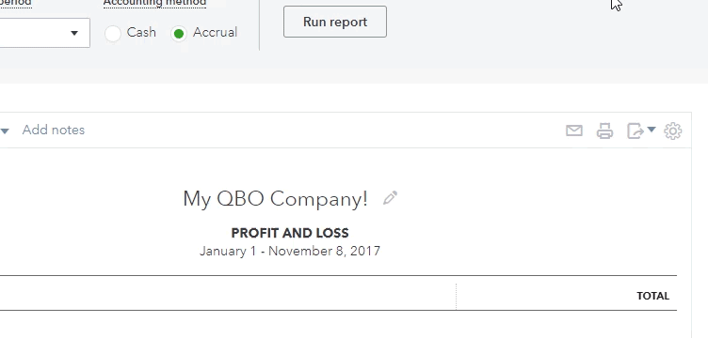The image size is (708, 338).
Task: Click the My QBO Company! title
Action: pos(276,198)
